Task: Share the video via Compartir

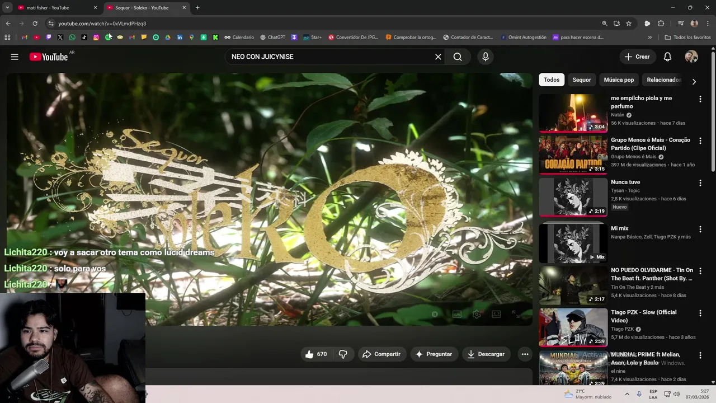Action: tap(382, 354)
